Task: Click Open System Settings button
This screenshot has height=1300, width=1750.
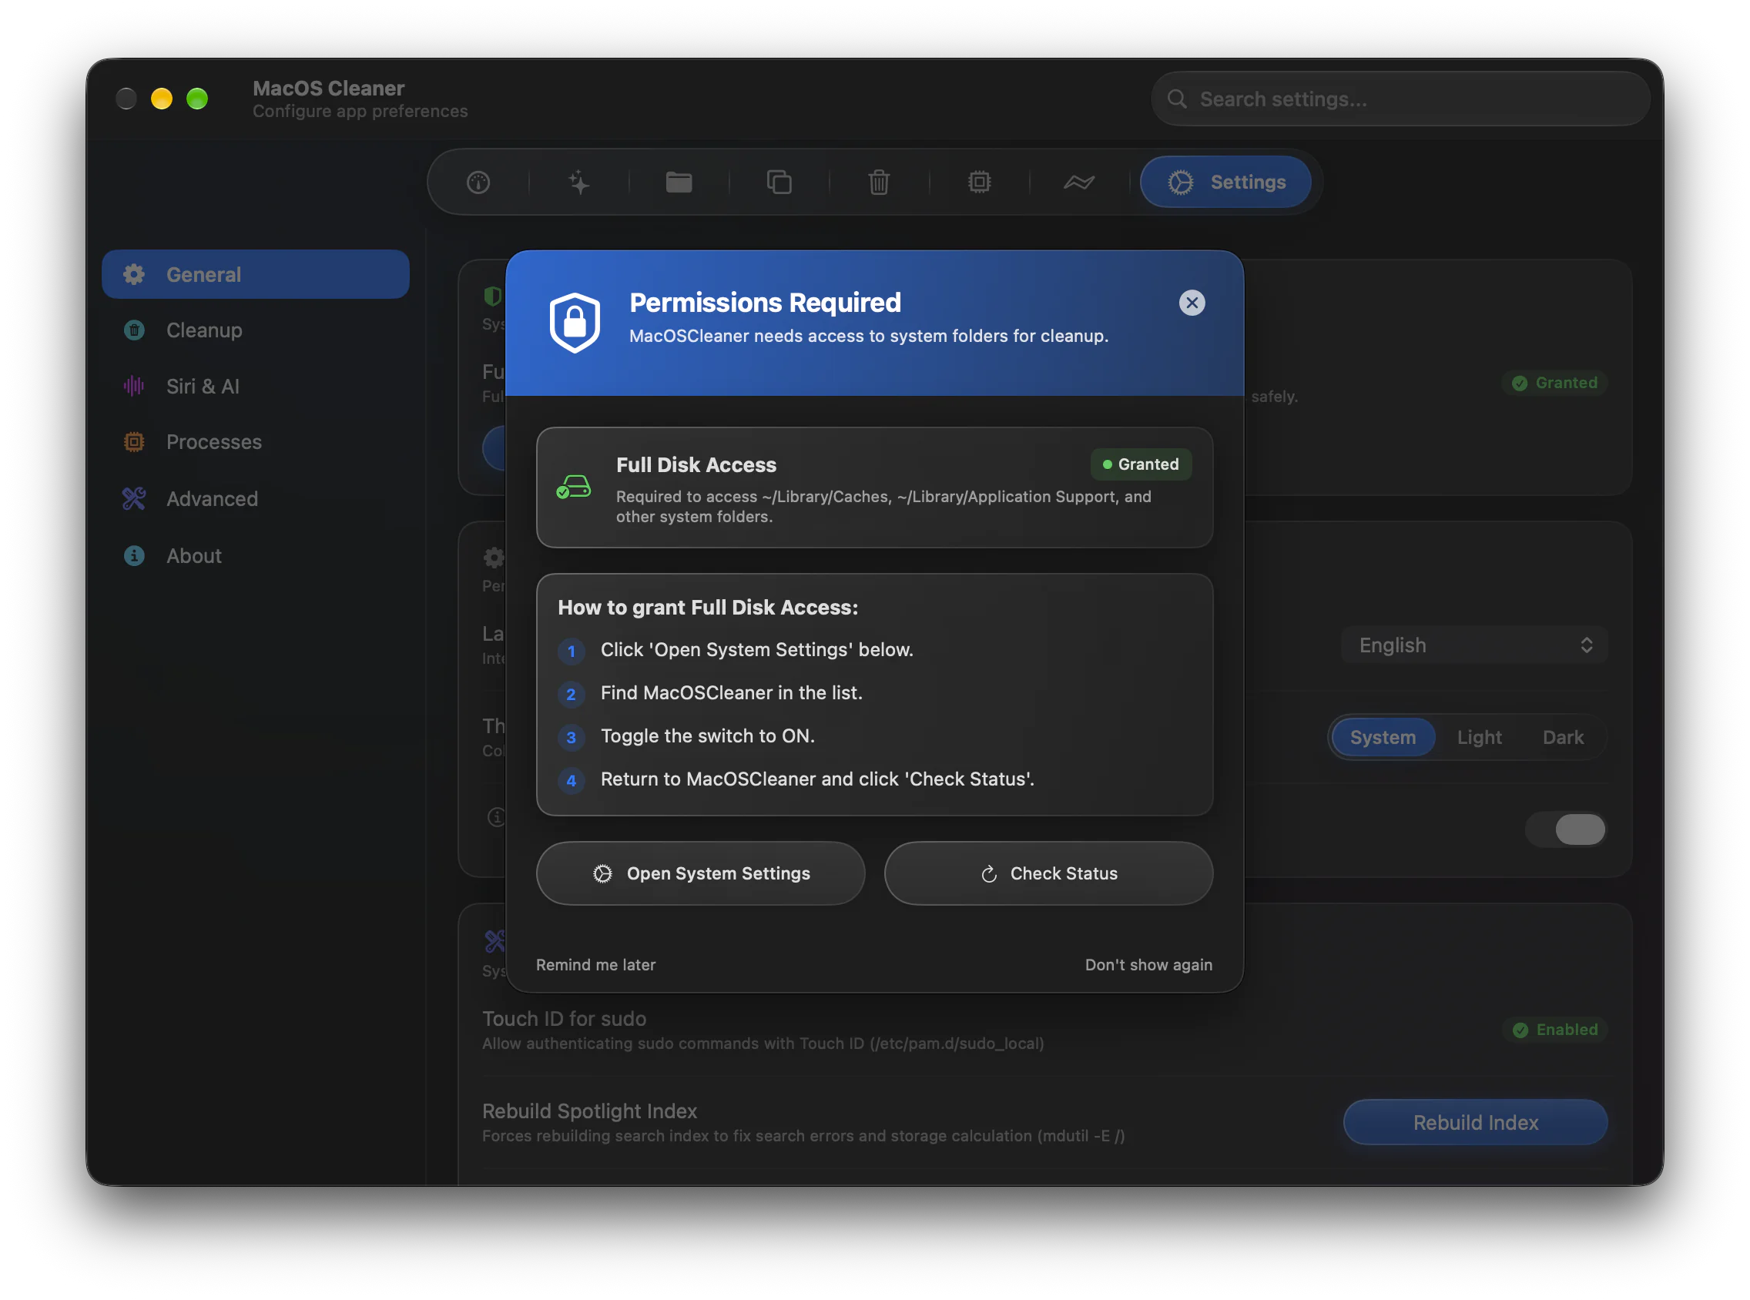Action: [x=700, y=873]
